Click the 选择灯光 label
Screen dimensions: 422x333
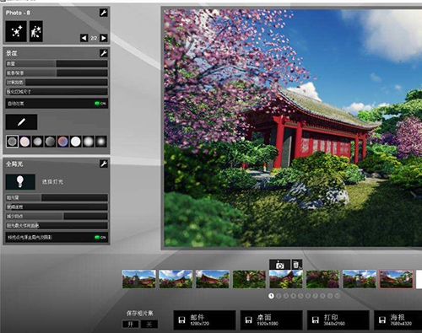(52, 182)
